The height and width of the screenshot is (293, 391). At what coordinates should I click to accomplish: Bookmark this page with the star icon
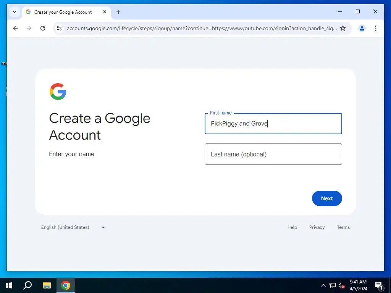tap(343, 28)
